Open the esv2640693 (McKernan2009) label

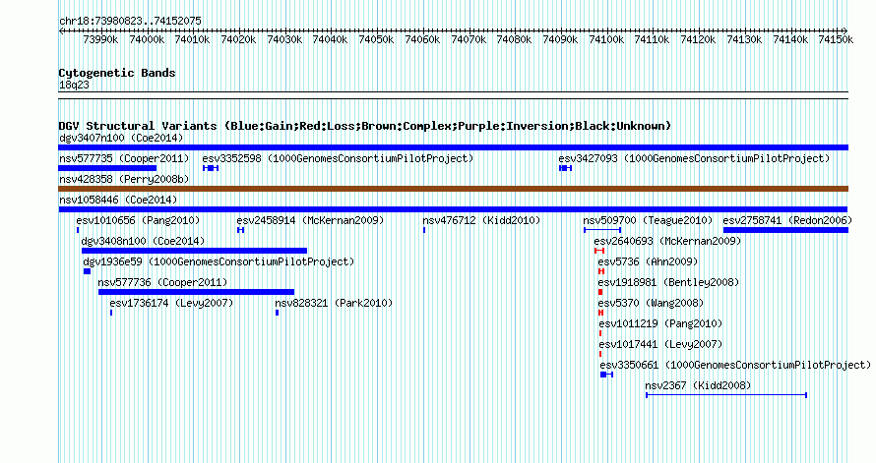pos(667,241)
